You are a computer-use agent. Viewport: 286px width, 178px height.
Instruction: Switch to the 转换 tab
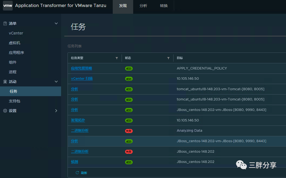pos(164,6)
